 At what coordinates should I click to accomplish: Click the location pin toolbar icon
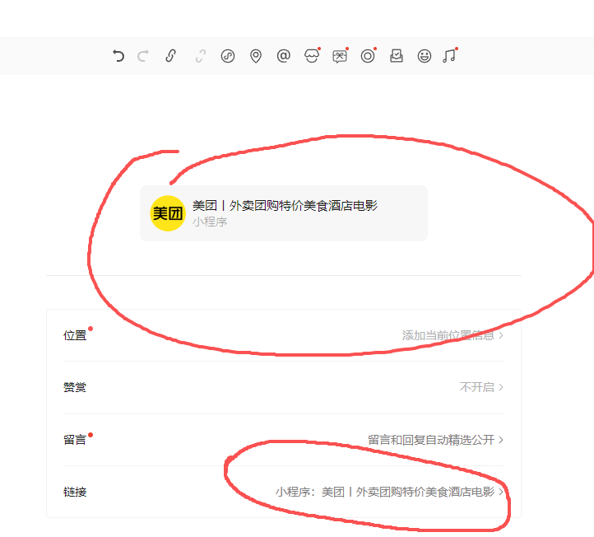pyautogui.click(x=256, y=56)
